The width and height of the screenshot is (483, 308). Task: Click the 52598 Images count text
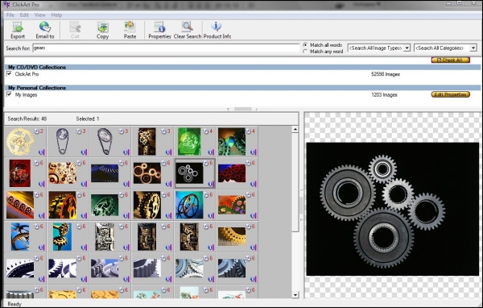pos(386,74)
